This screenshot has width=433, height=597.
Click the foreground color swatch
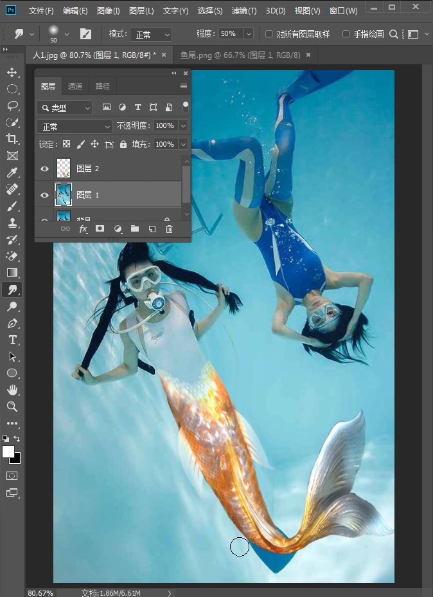click(8, 452)
